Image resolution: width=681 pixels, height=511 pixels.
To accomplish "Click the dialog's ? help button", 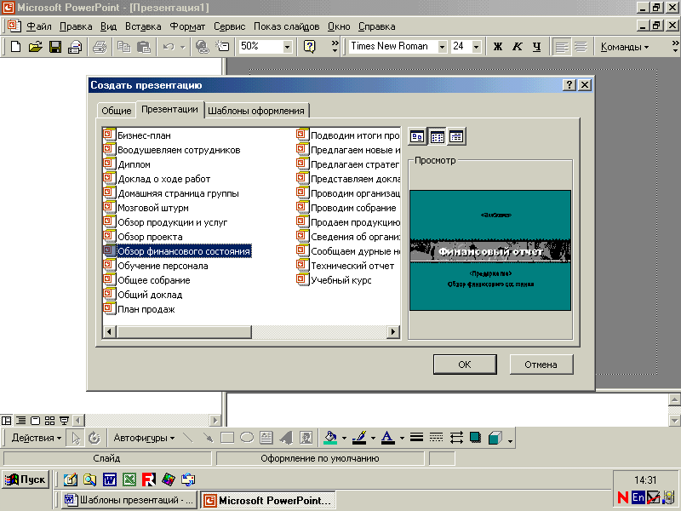I will (569, 85).
